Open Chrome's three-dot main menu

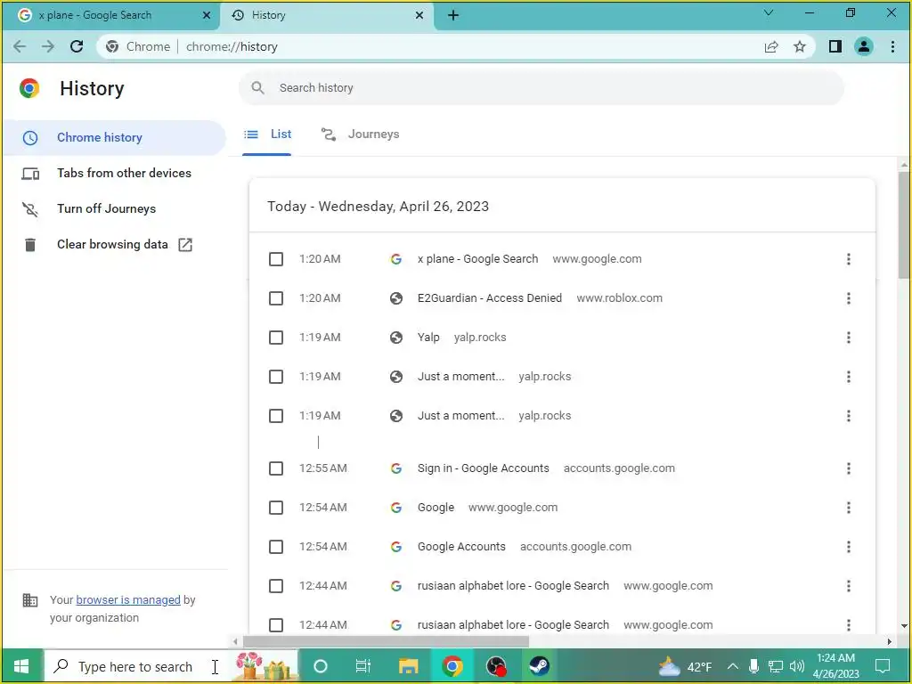[x=892, y=46]
